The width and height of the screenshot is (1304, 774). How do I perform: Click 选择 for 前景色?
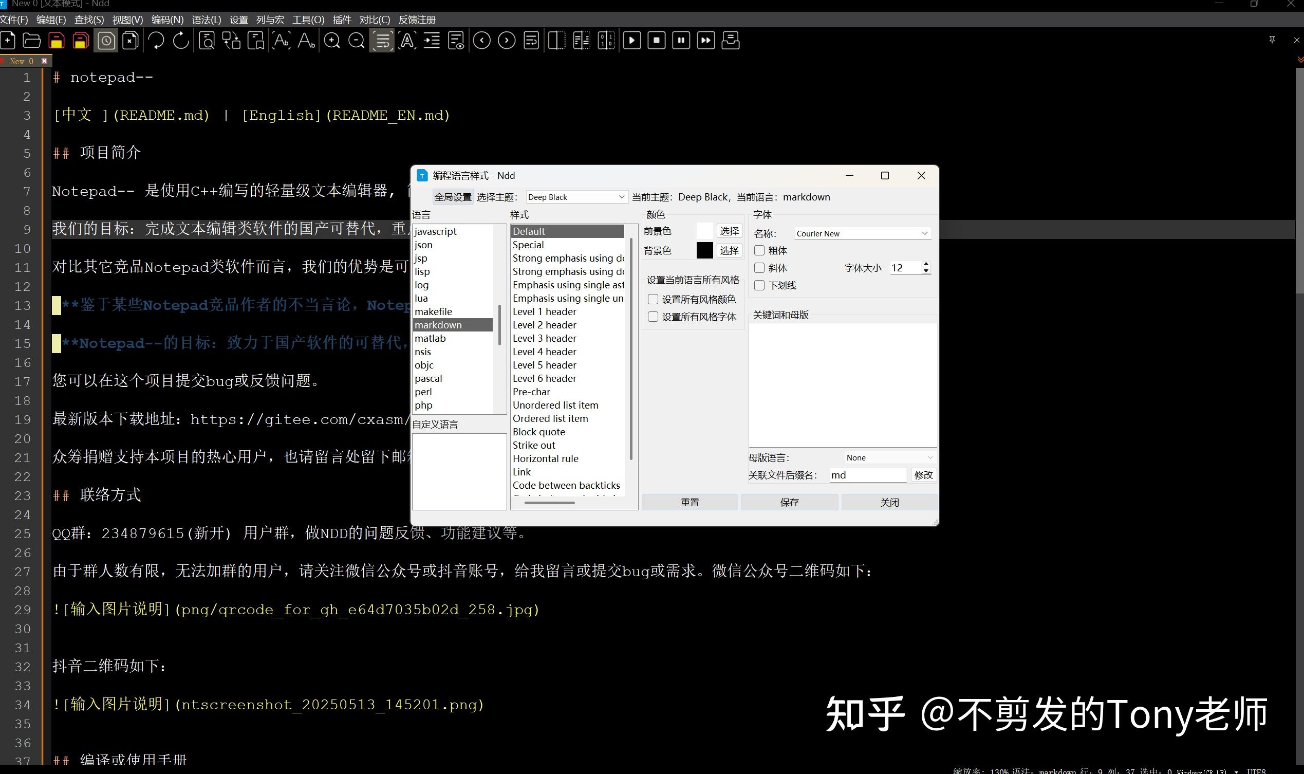[729, 231]
